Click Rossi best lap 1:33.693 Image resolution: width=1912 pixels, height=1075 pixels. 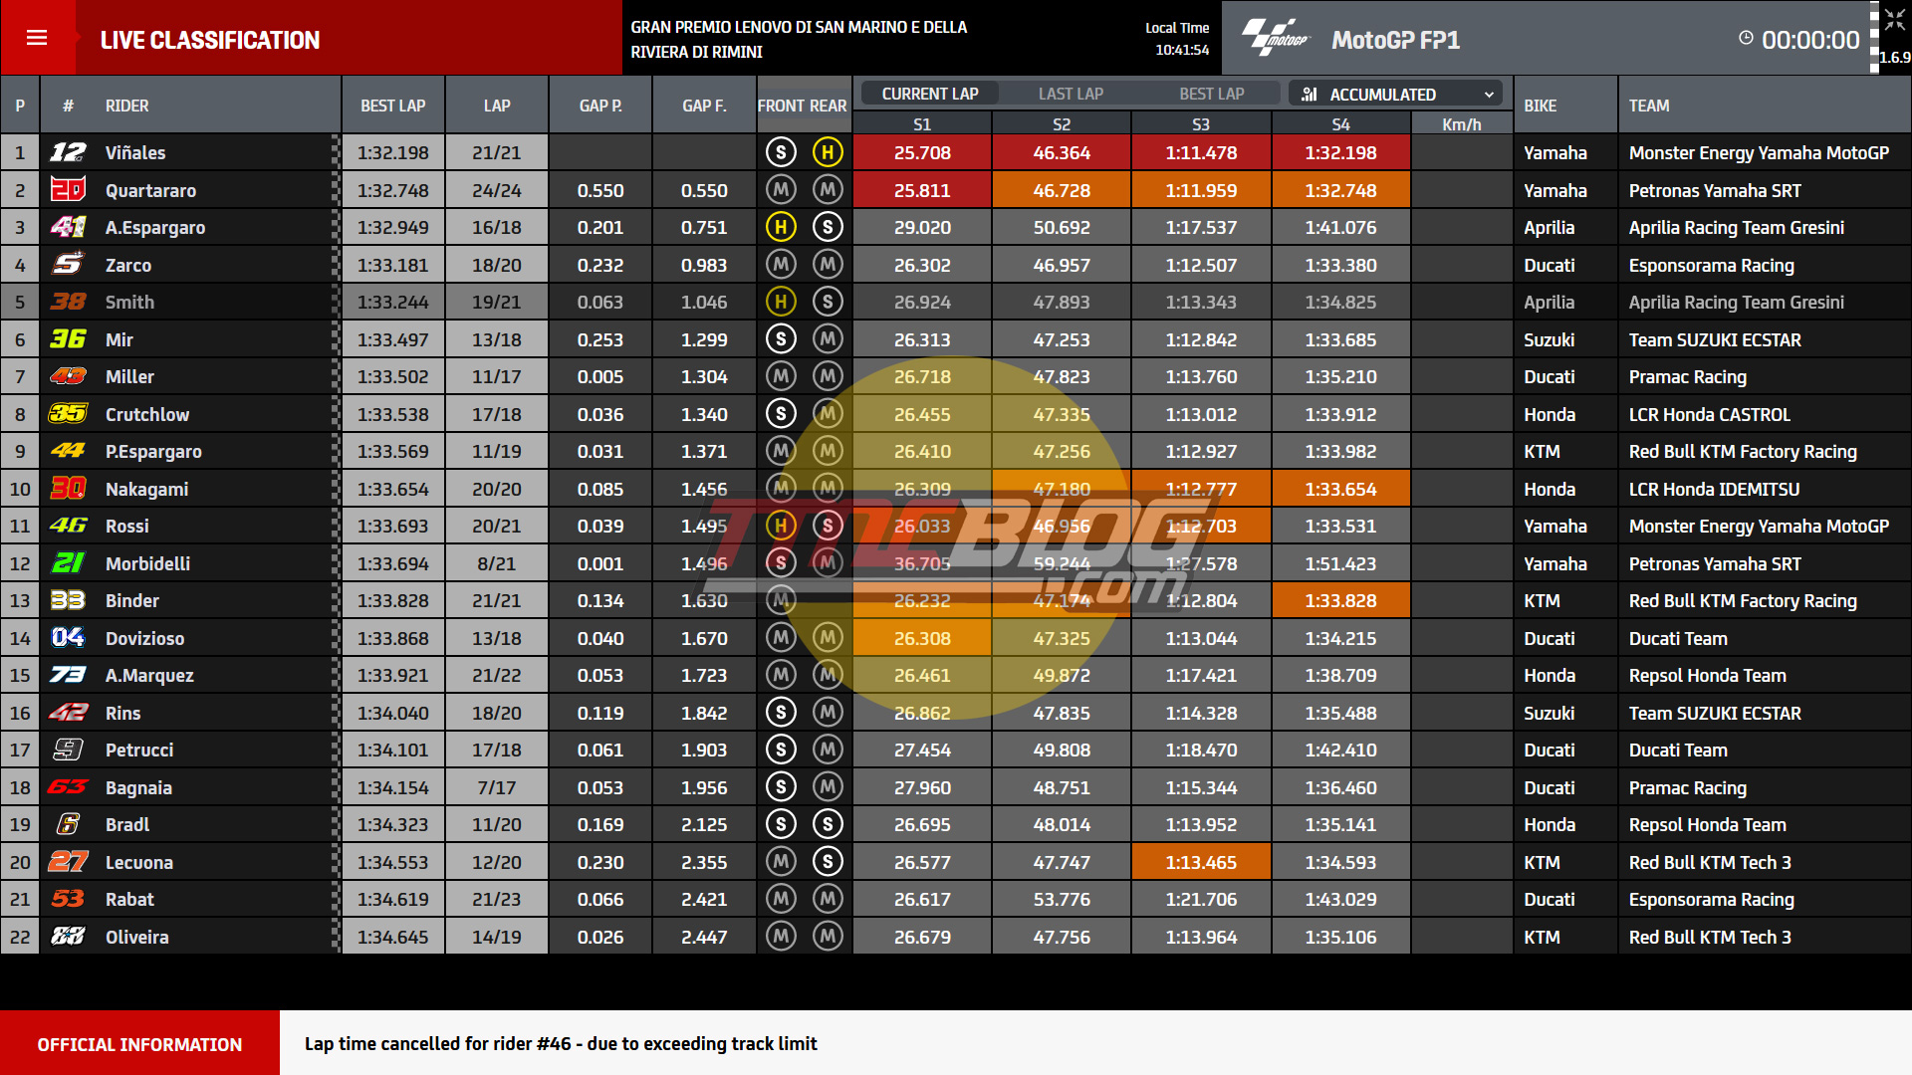[x=393, y=526]
